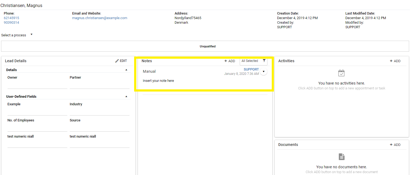Click the Owner field
This screenshot has height=175, width=411.
(37, 85)
